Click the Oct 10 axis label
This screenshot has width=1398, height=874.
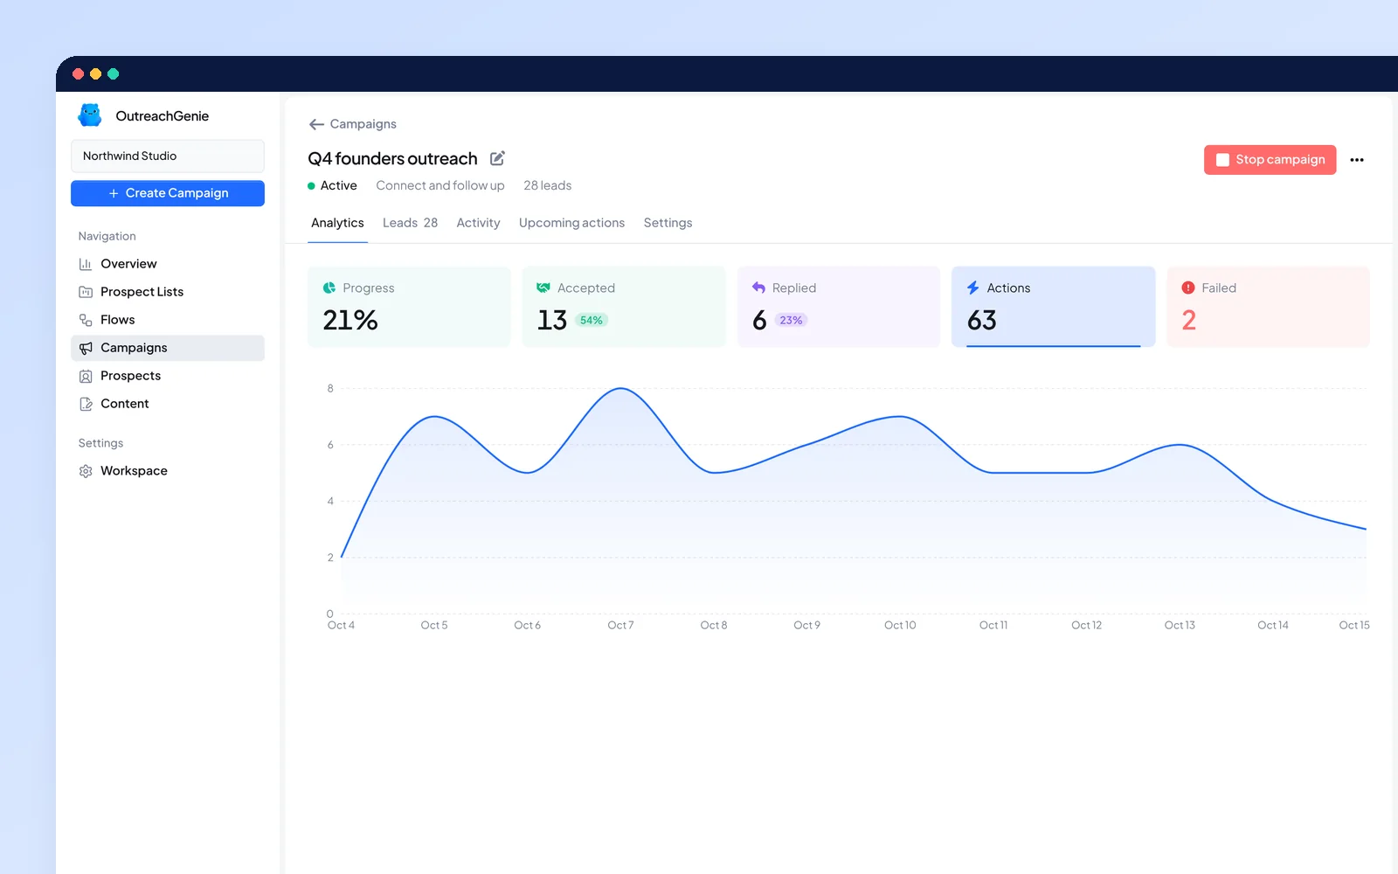(900, 625)
